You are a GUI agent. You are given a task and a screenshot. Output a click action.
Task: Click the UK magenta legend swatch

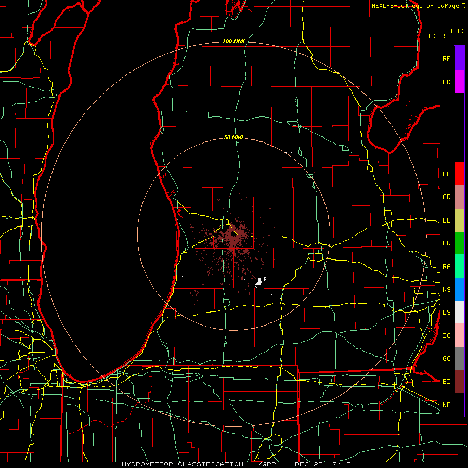tap(459, 82)
